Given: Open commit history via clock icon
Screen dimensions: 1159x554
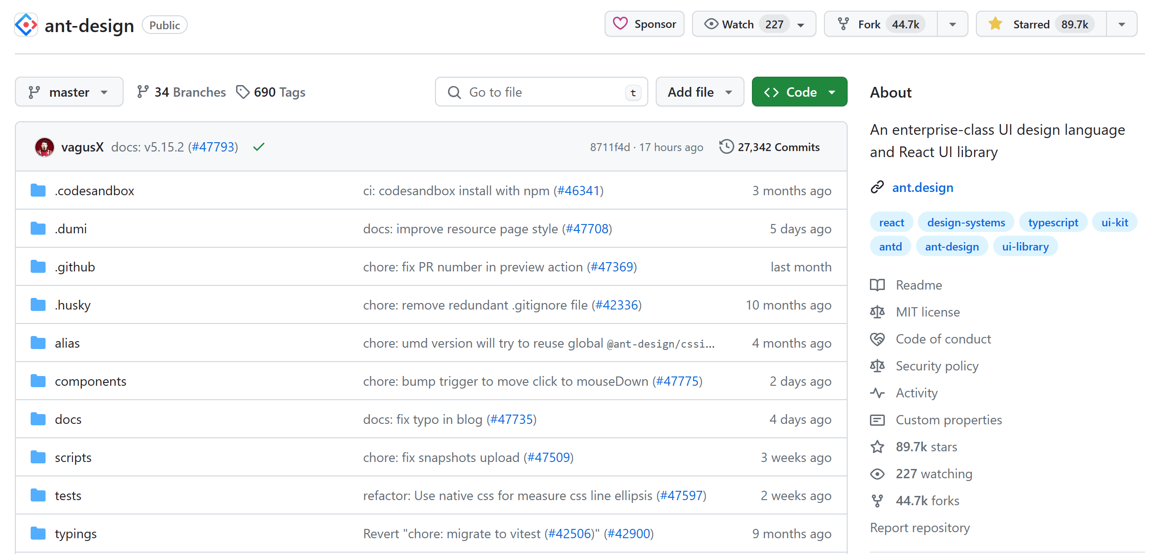Looking at the screenshot, I should pyautogui.click(x=726, y=147).
